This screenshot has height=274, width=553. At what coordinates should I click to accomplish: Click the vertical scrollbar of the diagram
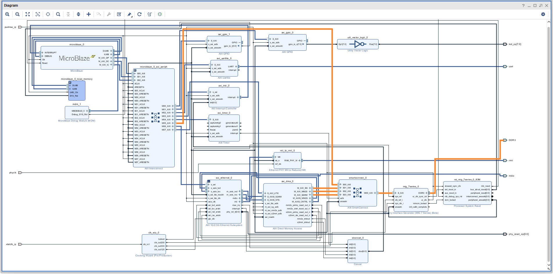point(549,145)
